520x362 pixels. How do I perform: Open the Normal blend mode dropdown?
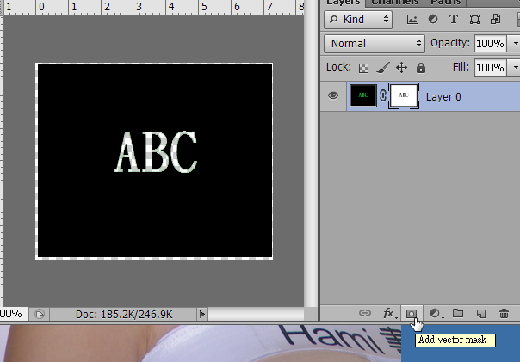(375, 43)
